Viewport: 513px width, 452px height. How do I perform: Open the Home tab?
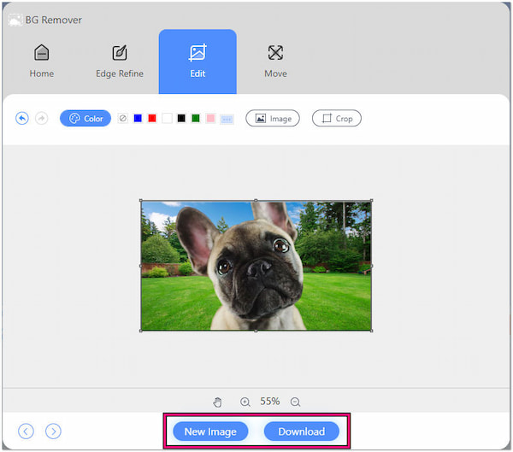tap(41, 62)
